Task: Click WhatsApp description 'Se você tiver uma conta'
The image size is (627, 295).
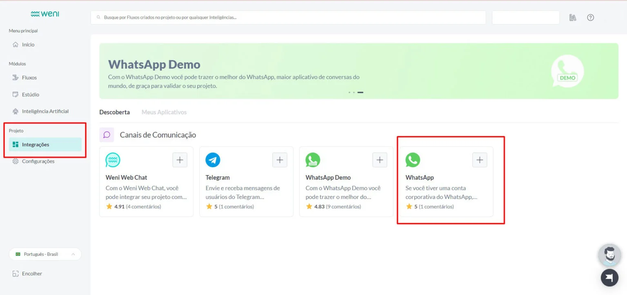Action: [x=436, y=188]
